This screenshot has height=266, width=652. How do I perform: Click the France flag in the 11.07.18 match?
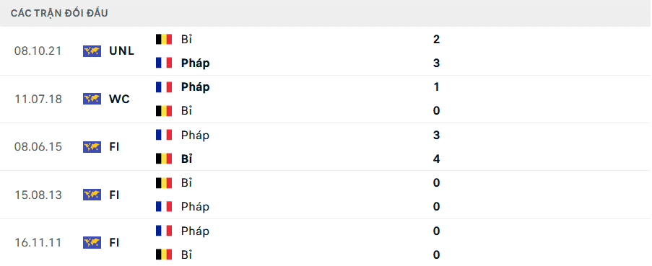[x=164, y=87]
